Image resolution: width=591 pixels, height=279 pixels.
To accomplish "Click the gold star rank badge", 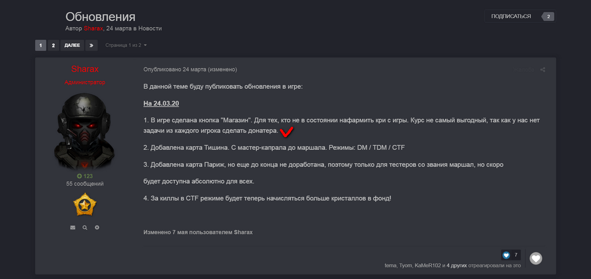I will [x=85, y=205].
